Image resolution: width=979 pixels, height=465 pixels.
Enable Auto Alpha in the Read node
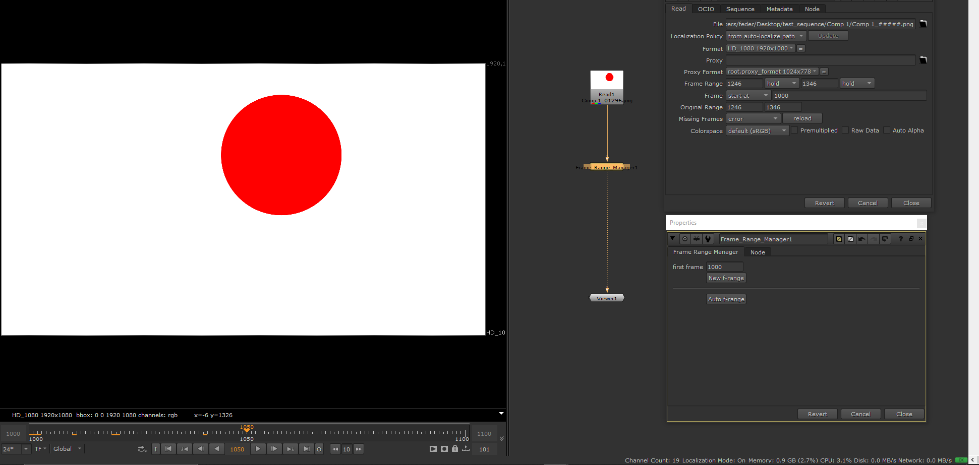887,130
